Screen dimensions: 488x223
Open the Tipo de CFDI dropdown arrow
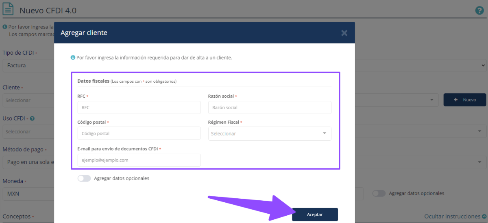tap(483, 65)
